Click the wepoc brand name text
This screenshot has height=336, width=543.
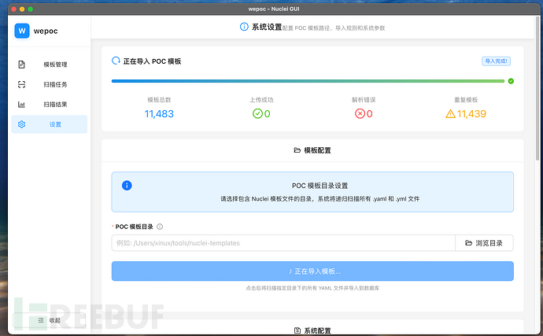click(46, 31)
